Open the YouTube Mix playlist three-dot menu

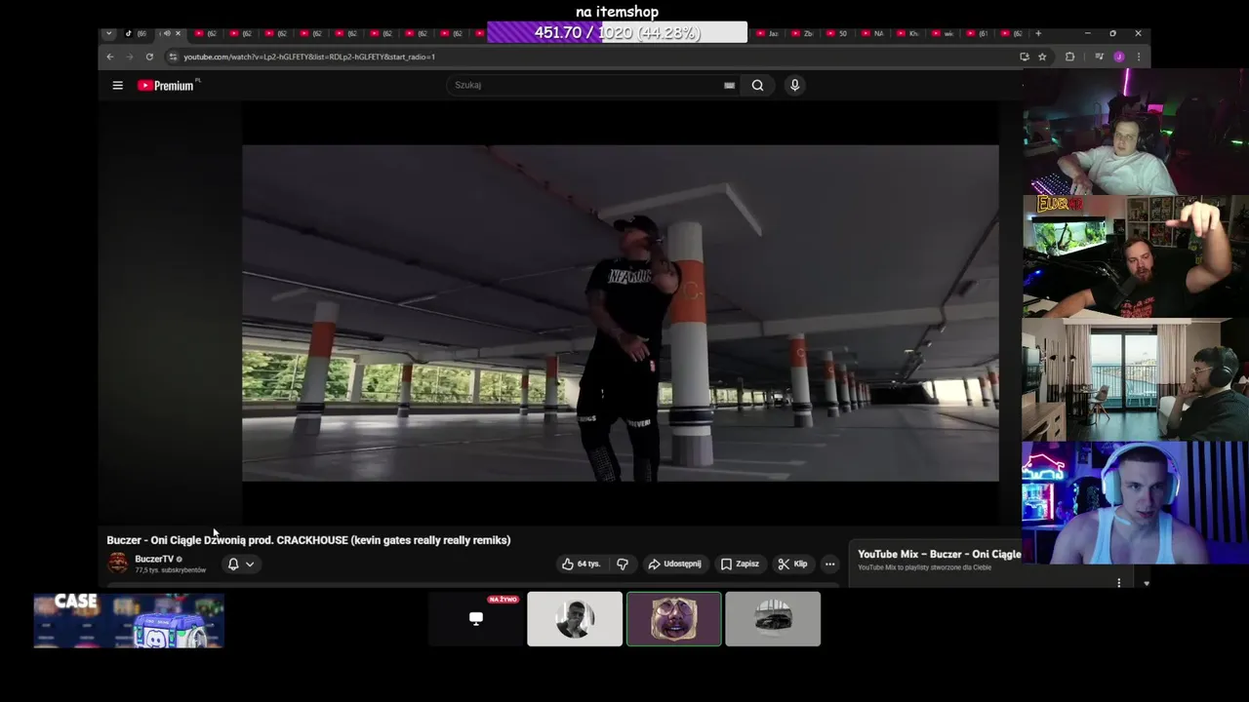(1119, 582)
